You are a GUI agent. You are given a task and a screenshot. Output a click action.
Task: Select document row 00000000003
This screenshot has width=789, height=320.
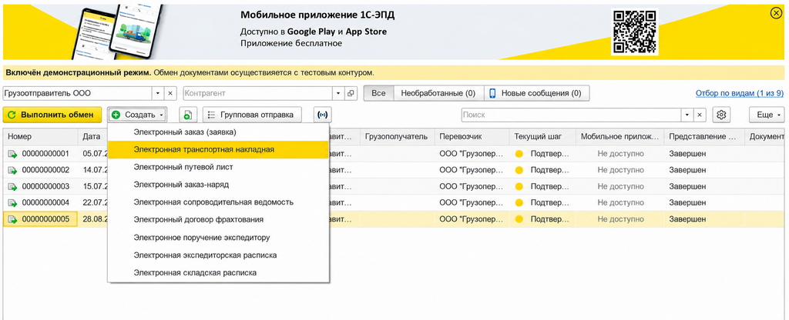394,187
